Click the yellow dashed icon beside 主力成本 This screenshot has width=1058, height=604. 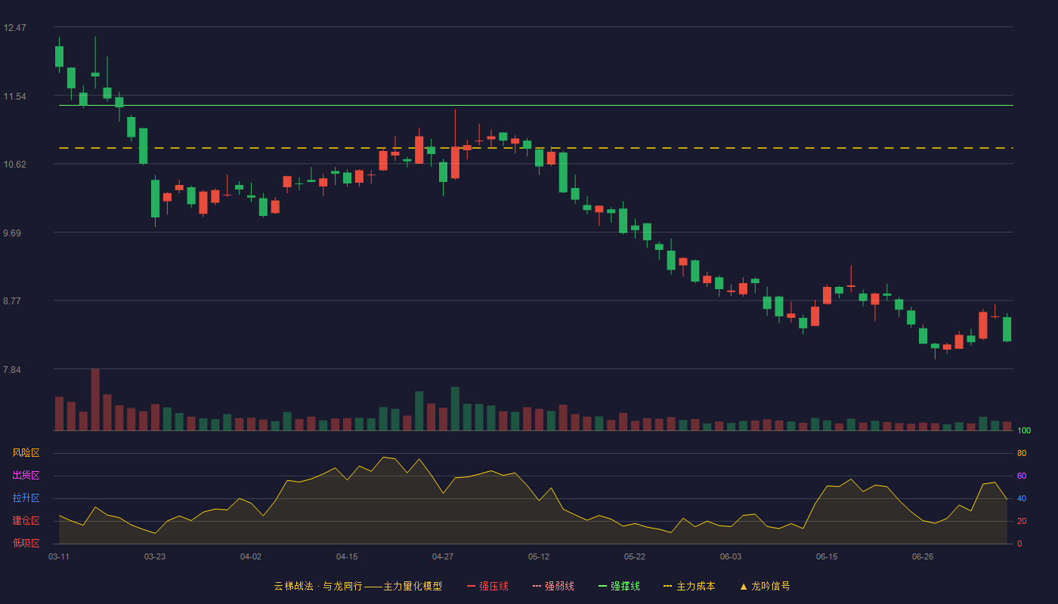click(667, 586)
